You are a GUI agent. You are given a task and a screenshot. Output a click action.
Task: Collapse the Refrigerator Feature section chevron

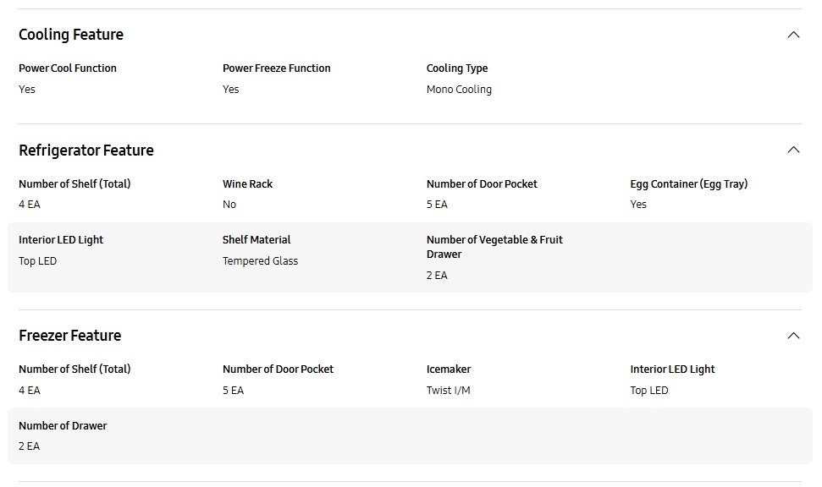pyautogui.click(x=793, y=150)
